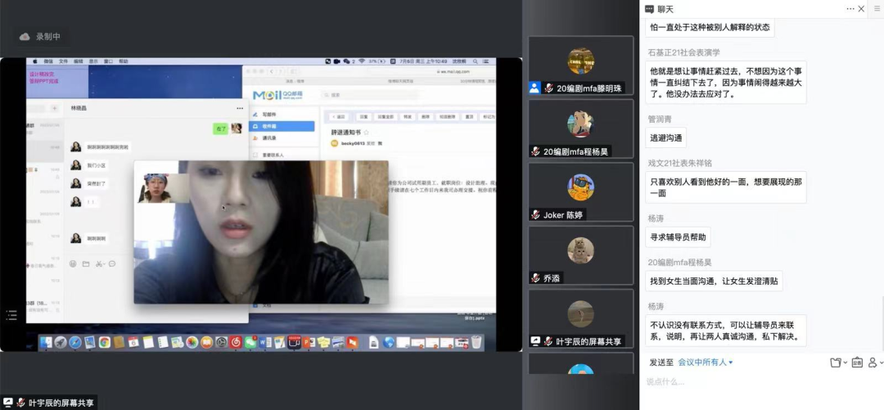Open the 标记为 dropdown in QQ Mail toolbar
884x410 pixels.
tap(488, 117)
